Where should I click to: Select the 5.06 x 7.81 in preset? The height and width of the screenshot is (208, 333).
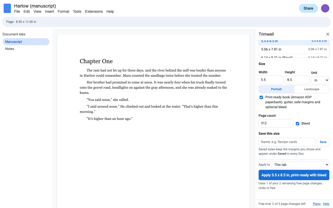294,49
